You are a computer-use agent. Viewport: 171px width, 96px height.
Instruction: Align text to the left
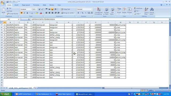click(x=46, y=13)
